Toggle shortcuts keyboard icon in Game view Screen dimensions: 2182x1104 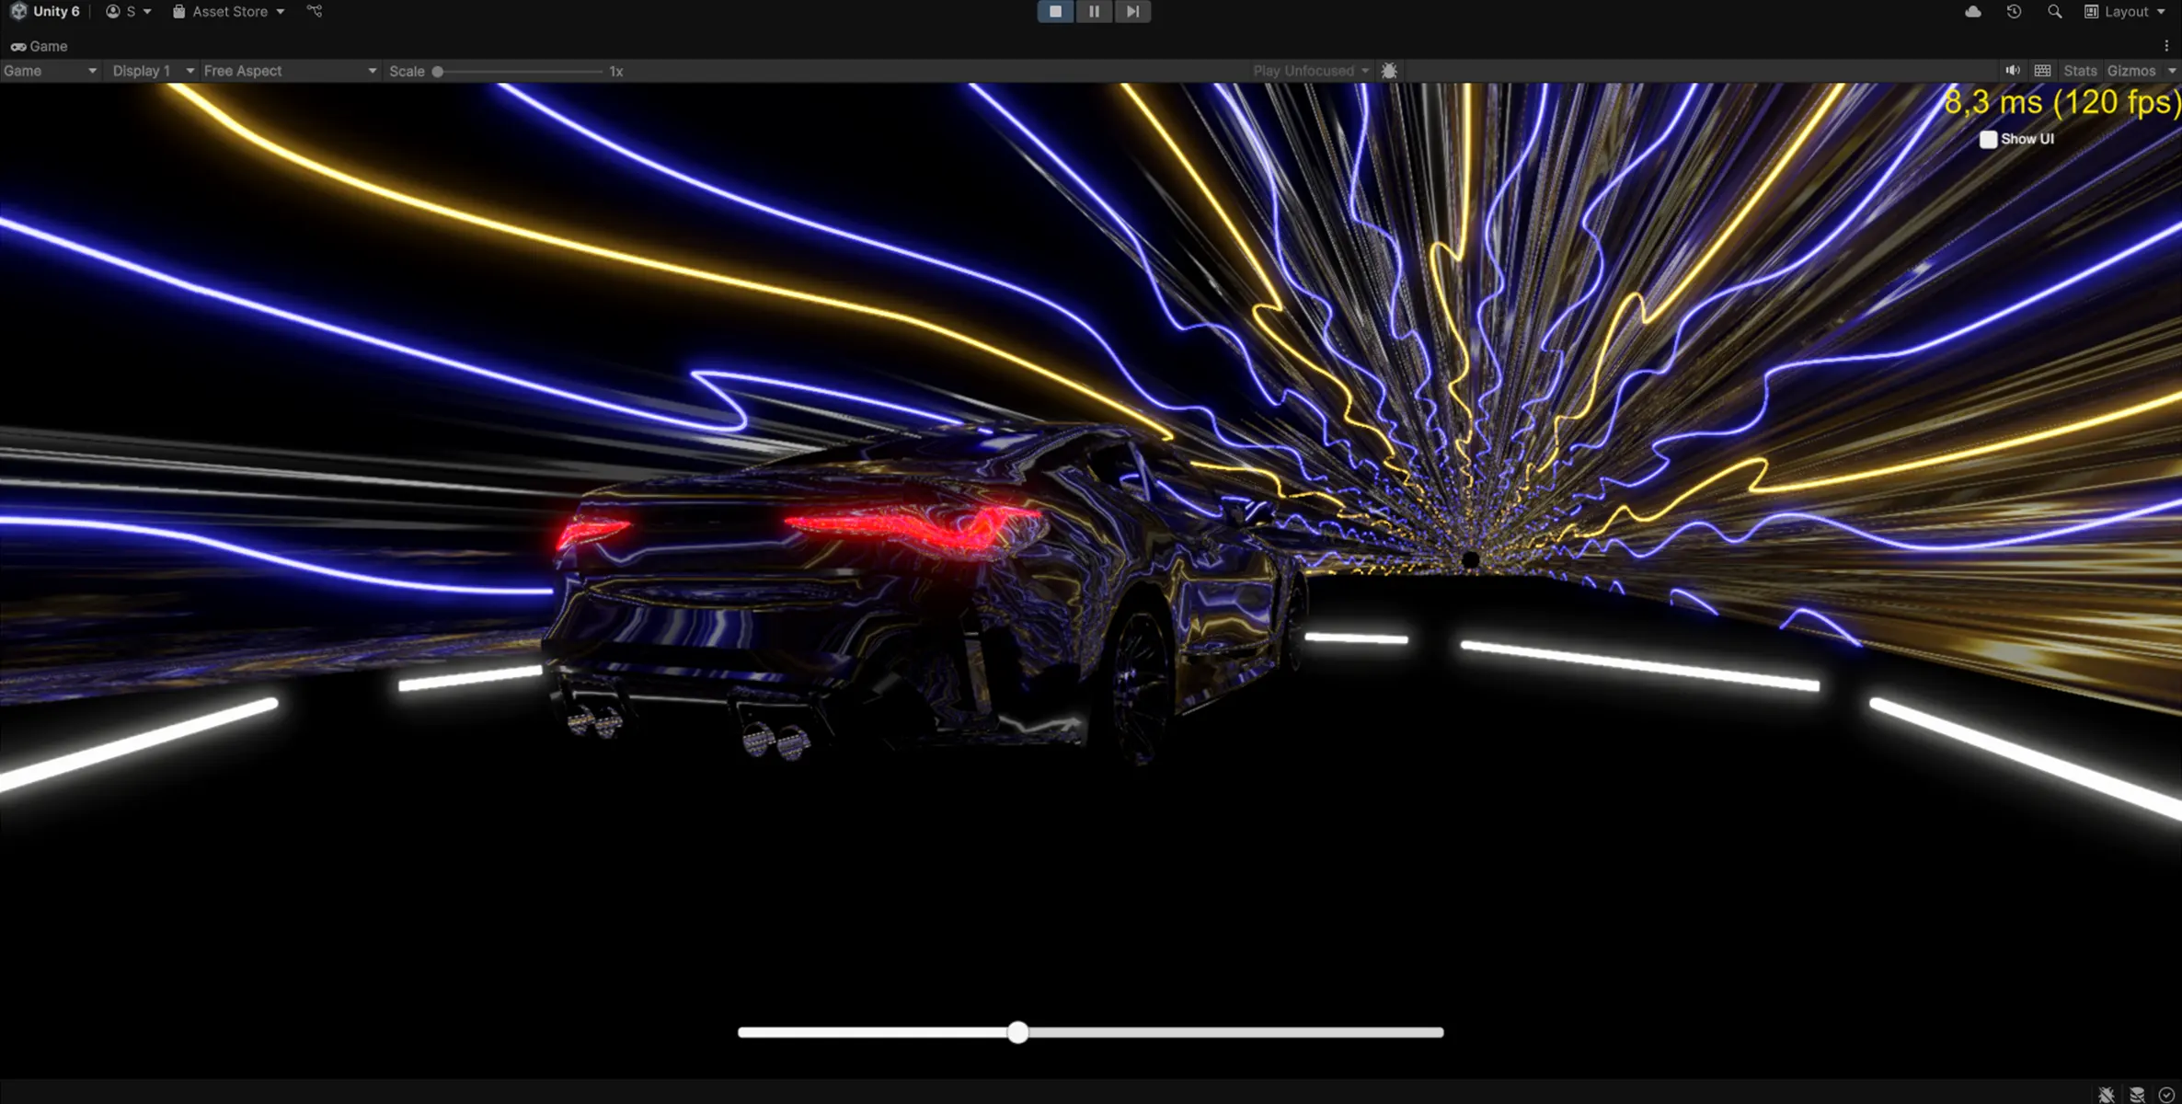click(x=2042, y=71)
